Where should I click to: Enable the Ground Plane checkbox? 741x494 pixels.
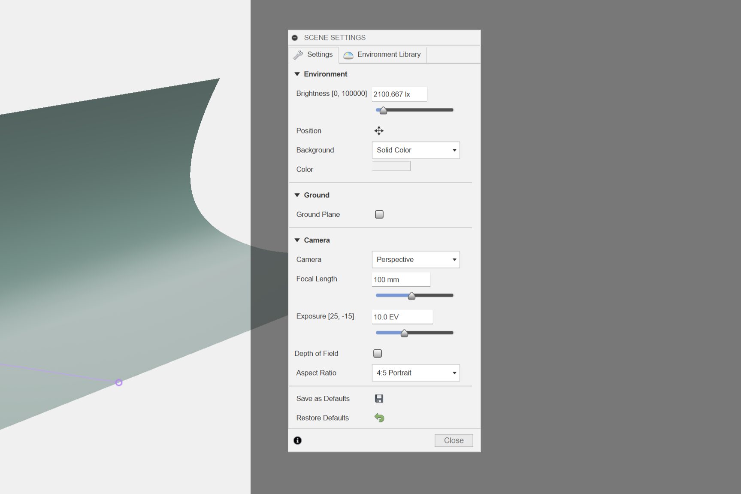[x=379, y=215]
